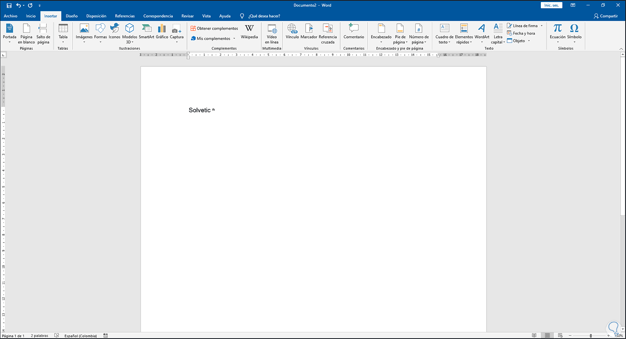Insert a SmartArt graphic

146,32
